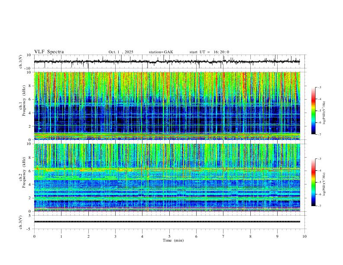
Task: Click the ch.2 spectrogram panel
Action: [x=167, y=178]
